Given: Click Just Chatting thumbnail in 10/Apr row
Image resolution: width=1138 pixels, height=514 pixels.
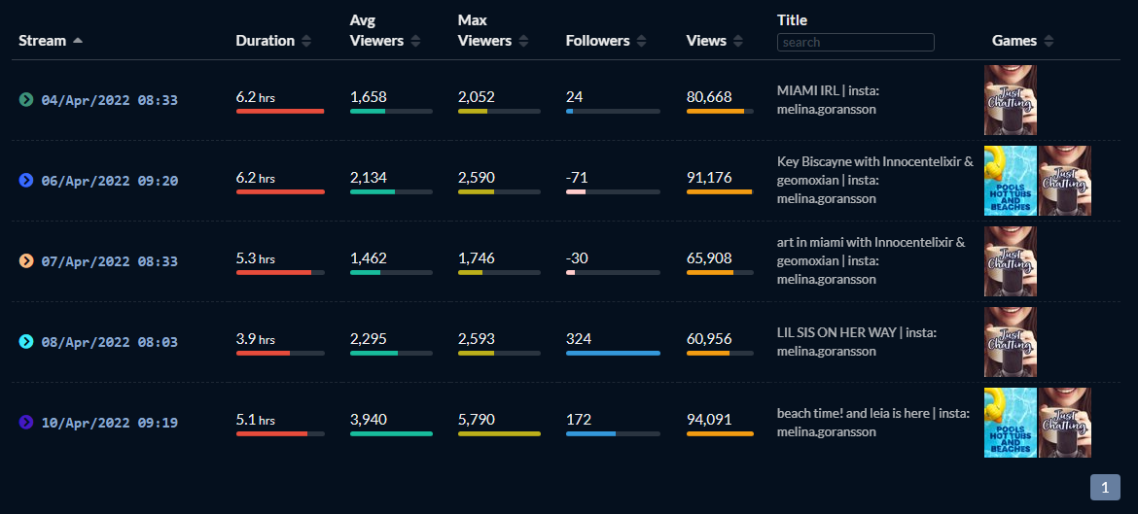Looking at the screenshot, I should [1065, 422].
